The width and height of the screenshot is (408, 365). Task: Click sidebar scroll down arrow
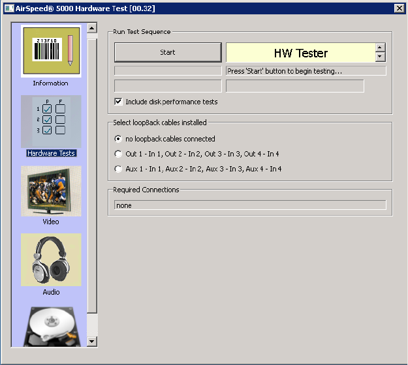coord(92,342)
